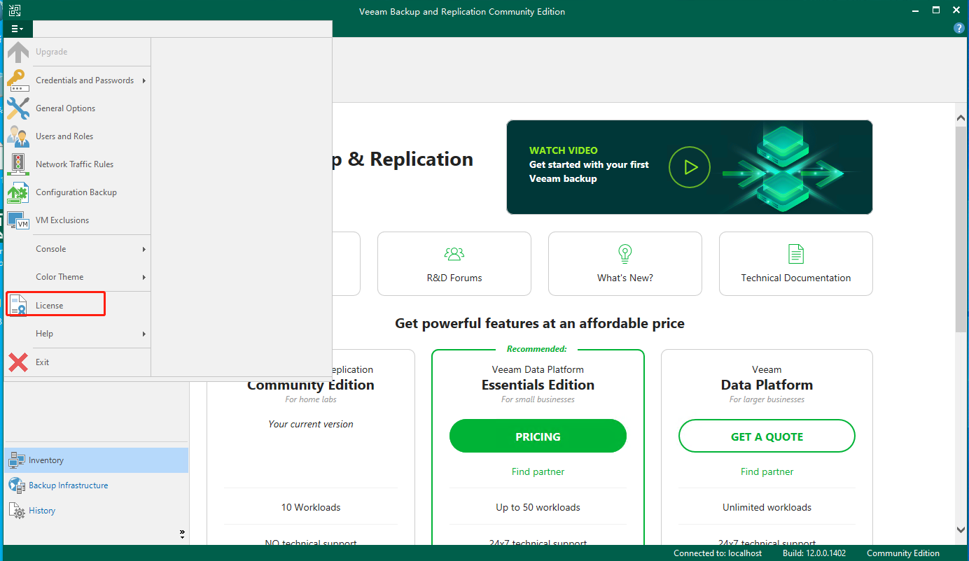Click 'Community Edition' status bar text
Image resolution: width=969 pixels, height=561 pixels.
click(903, 553)
